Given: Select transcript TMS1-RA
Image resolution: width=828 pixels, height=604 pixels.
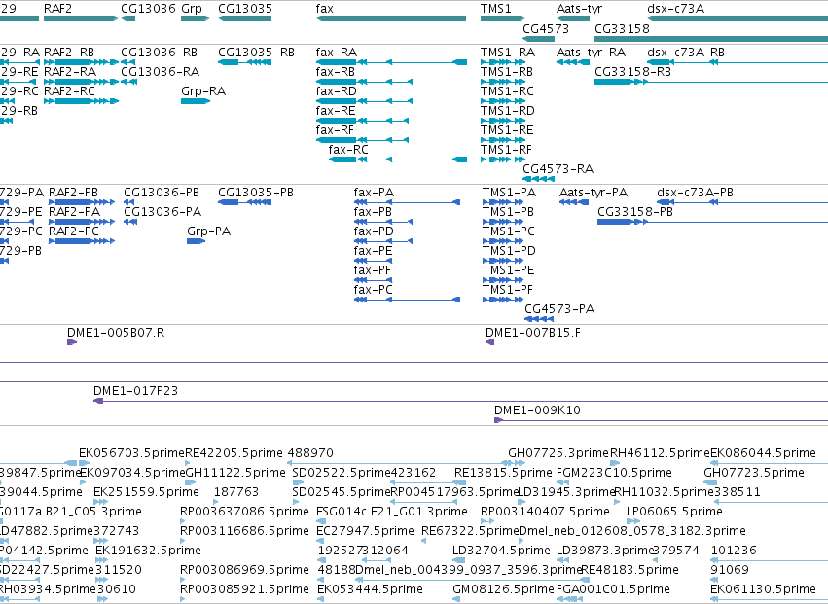Looking at the screenshot, I should tap(508, 53).
